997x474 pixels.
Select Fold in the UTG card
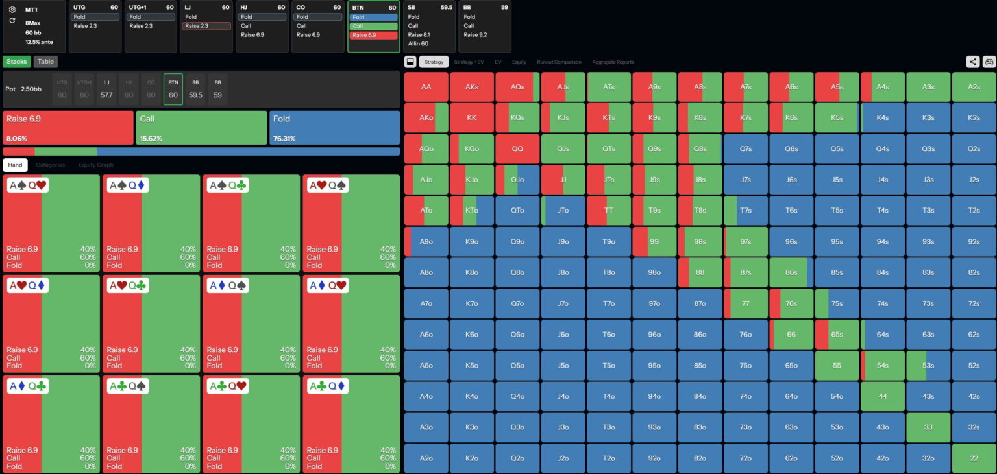coord(95,17)
